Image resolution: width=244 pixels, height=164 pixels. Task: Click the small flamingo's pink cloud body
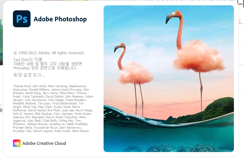coord(136,73)
